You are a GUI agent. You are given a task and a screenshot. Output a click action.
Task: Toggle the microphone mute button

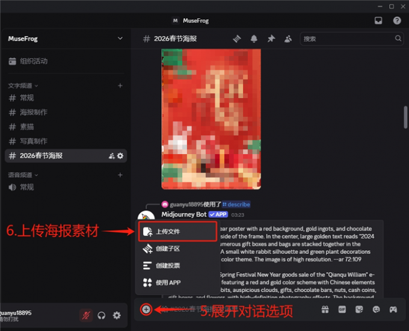[86, 315]
